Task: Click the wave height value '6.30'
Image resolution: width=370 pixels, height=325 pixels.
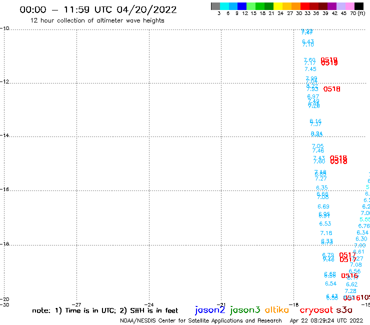Action: [361, 239]
